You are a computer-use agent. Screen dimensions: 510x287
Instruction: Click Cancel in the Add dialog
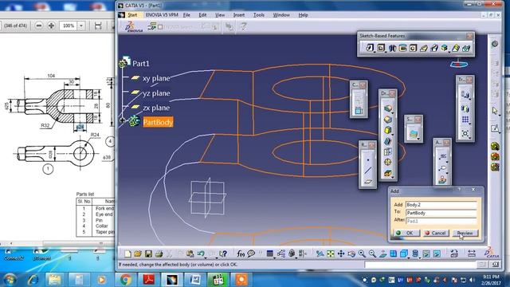[436, 233]
